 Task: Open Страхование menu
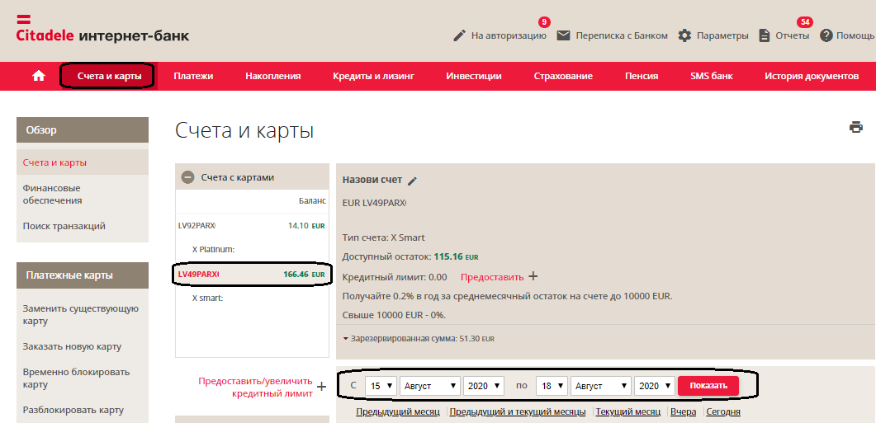tap(563, 77)
